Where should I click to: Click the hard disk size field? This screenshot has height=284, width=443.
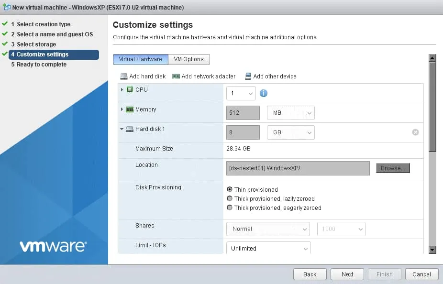(243, 132)
